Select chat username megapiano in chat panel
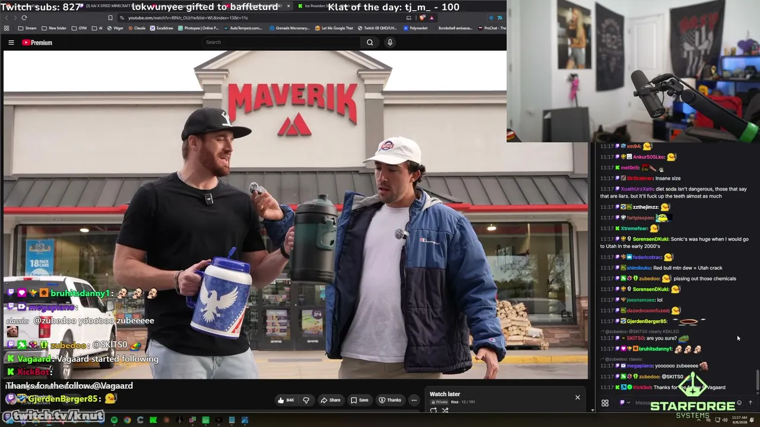The height and width of the screenshot is (427, 760). 640,366
